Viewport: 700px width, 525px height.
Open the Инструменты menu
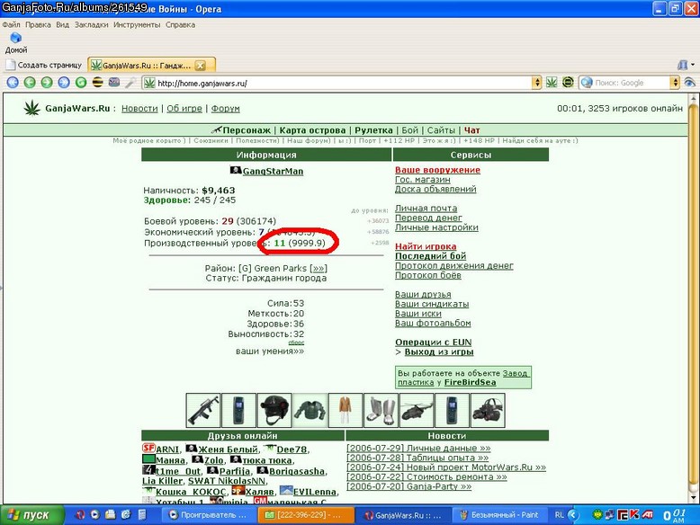coord(137,24)
